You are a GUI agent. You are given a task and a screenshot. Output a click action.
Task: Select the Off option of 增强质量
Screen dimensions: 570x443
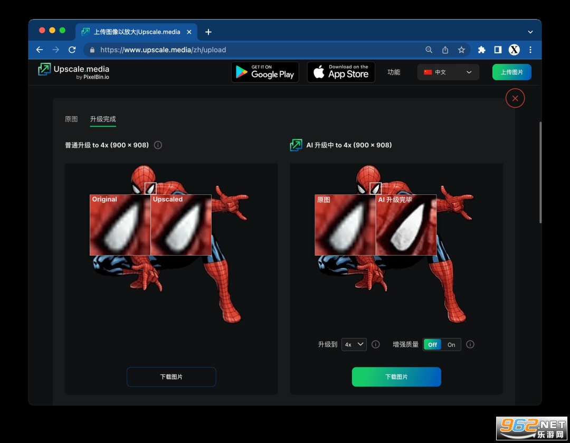(432, 345)
